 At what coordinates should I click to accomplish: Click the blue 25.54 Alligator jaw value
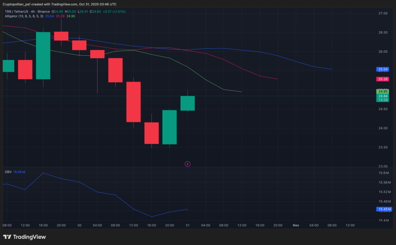click(49, 16)
